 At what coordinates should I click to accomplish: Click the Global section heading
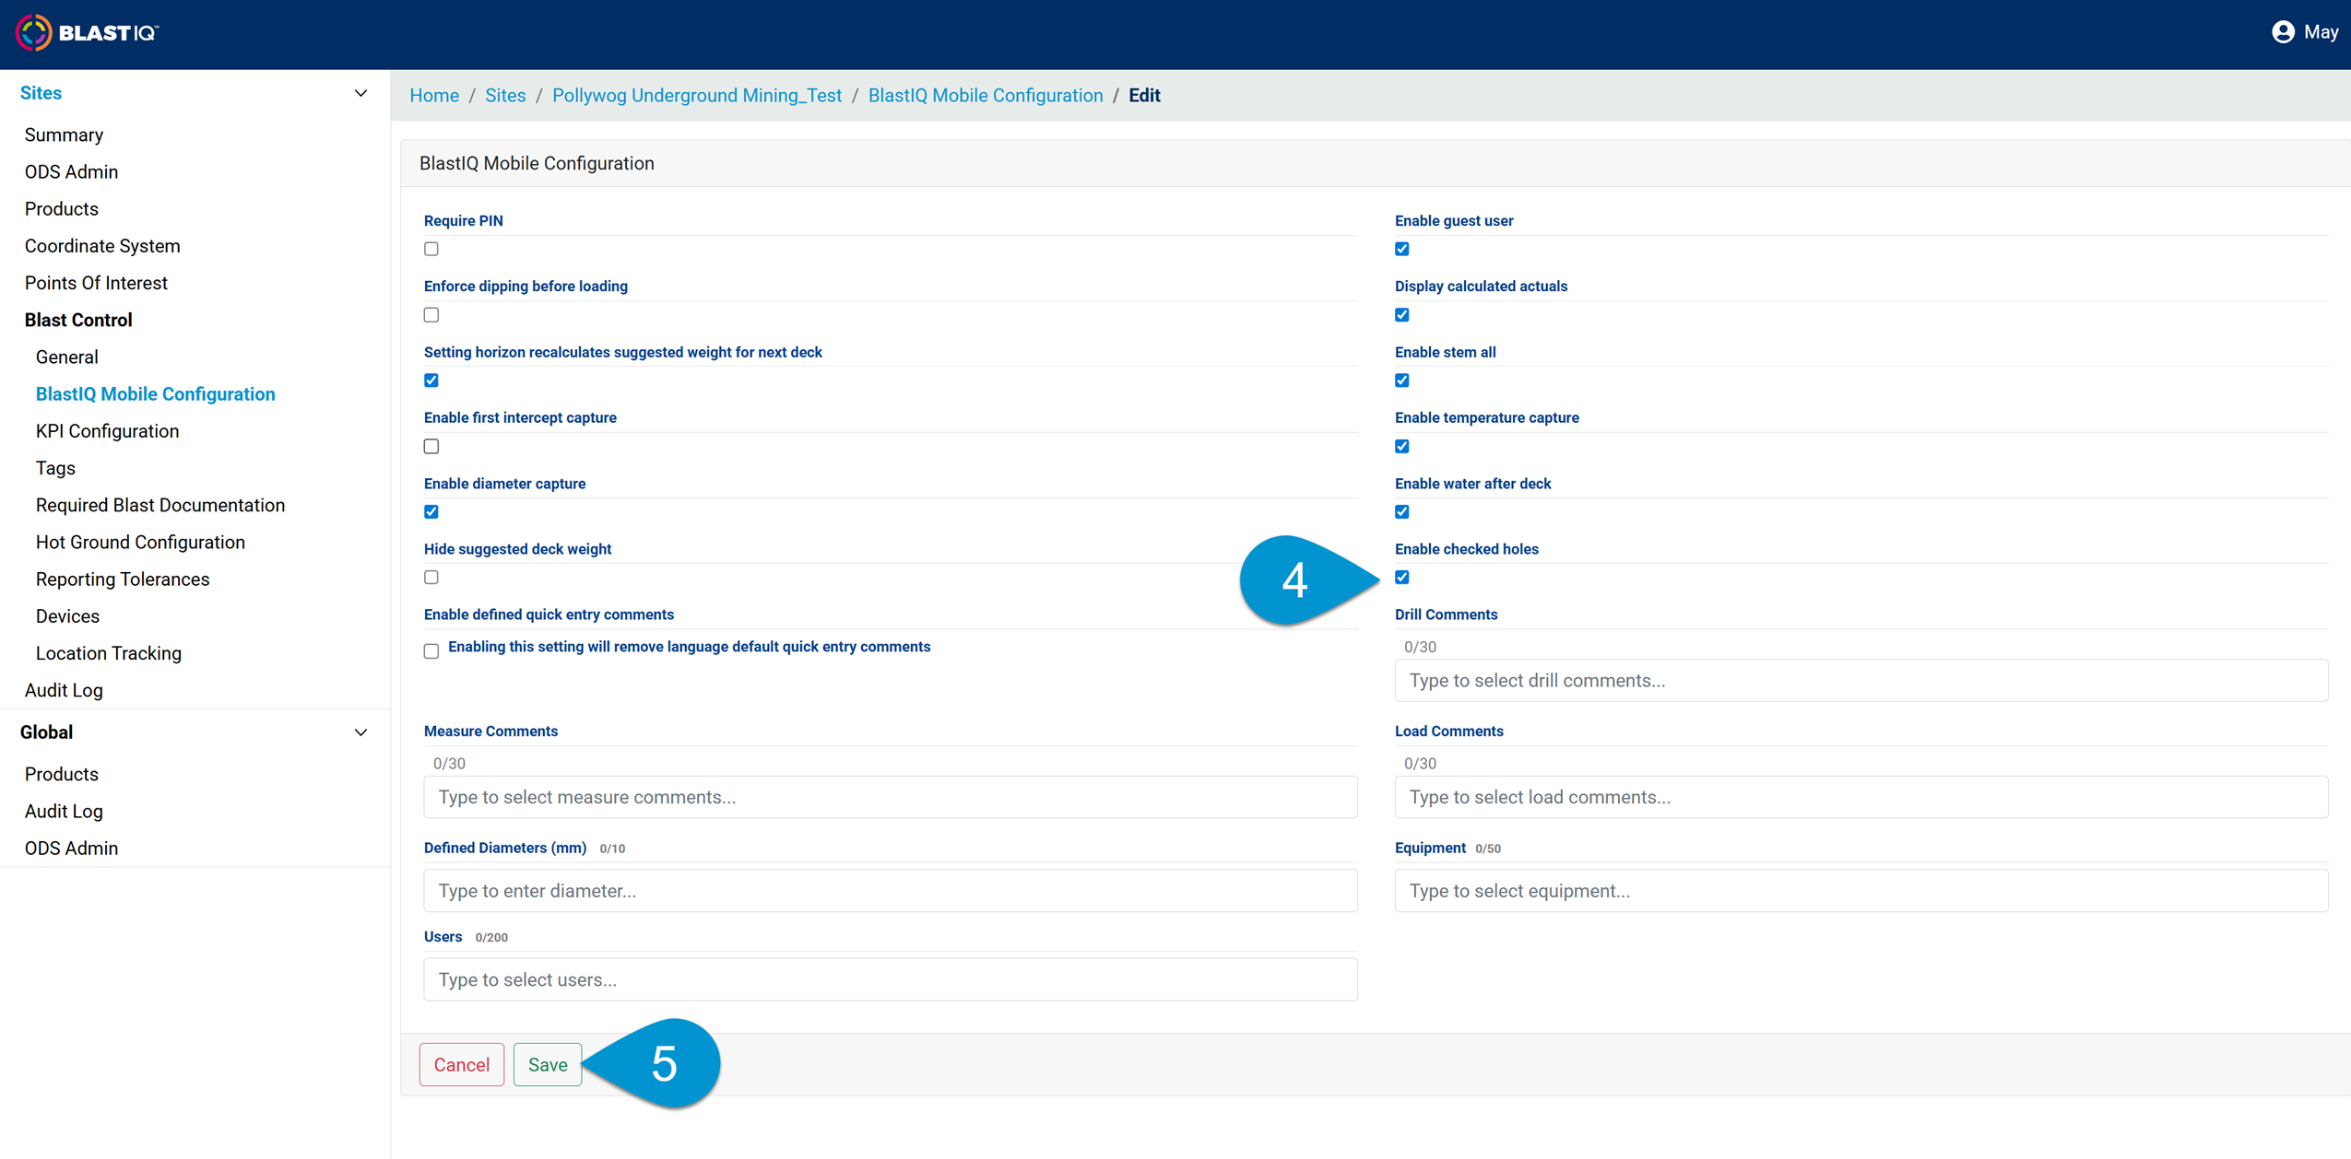click(x=46, y=732)
